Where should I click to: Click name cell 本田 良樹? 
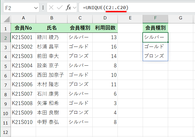coord(52,113)
